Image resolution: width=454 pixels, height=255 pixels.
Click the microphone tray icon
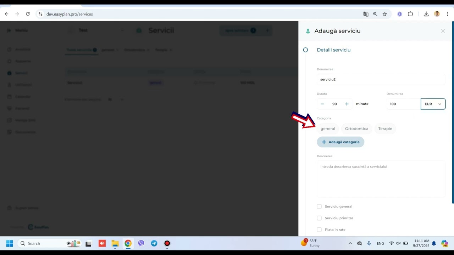point(369,243)
